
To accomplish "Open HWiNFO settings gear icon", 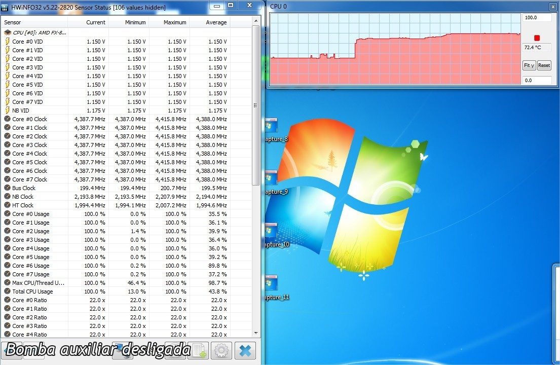I will [221, 350].
